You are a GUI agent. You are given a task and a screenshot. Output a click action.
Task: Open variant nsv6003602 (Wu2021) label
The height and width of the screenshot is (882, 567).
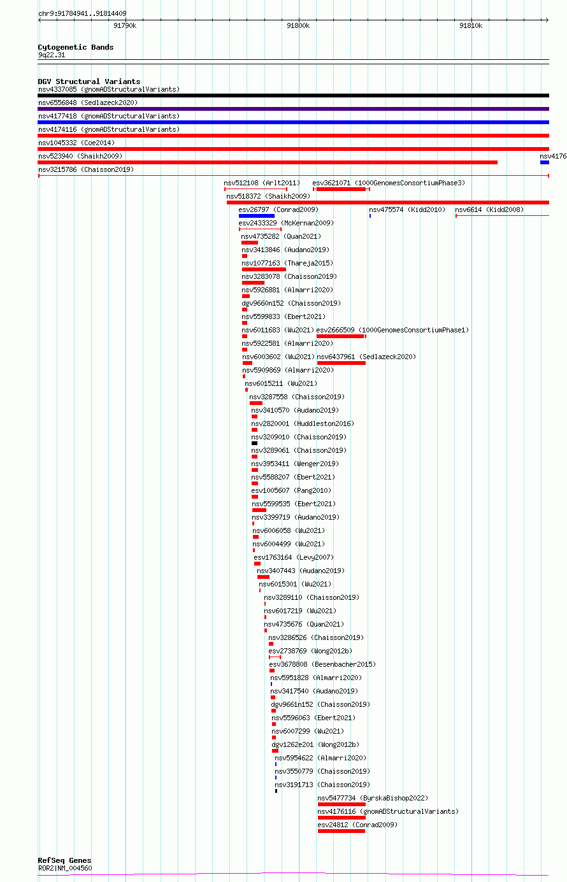278,357
